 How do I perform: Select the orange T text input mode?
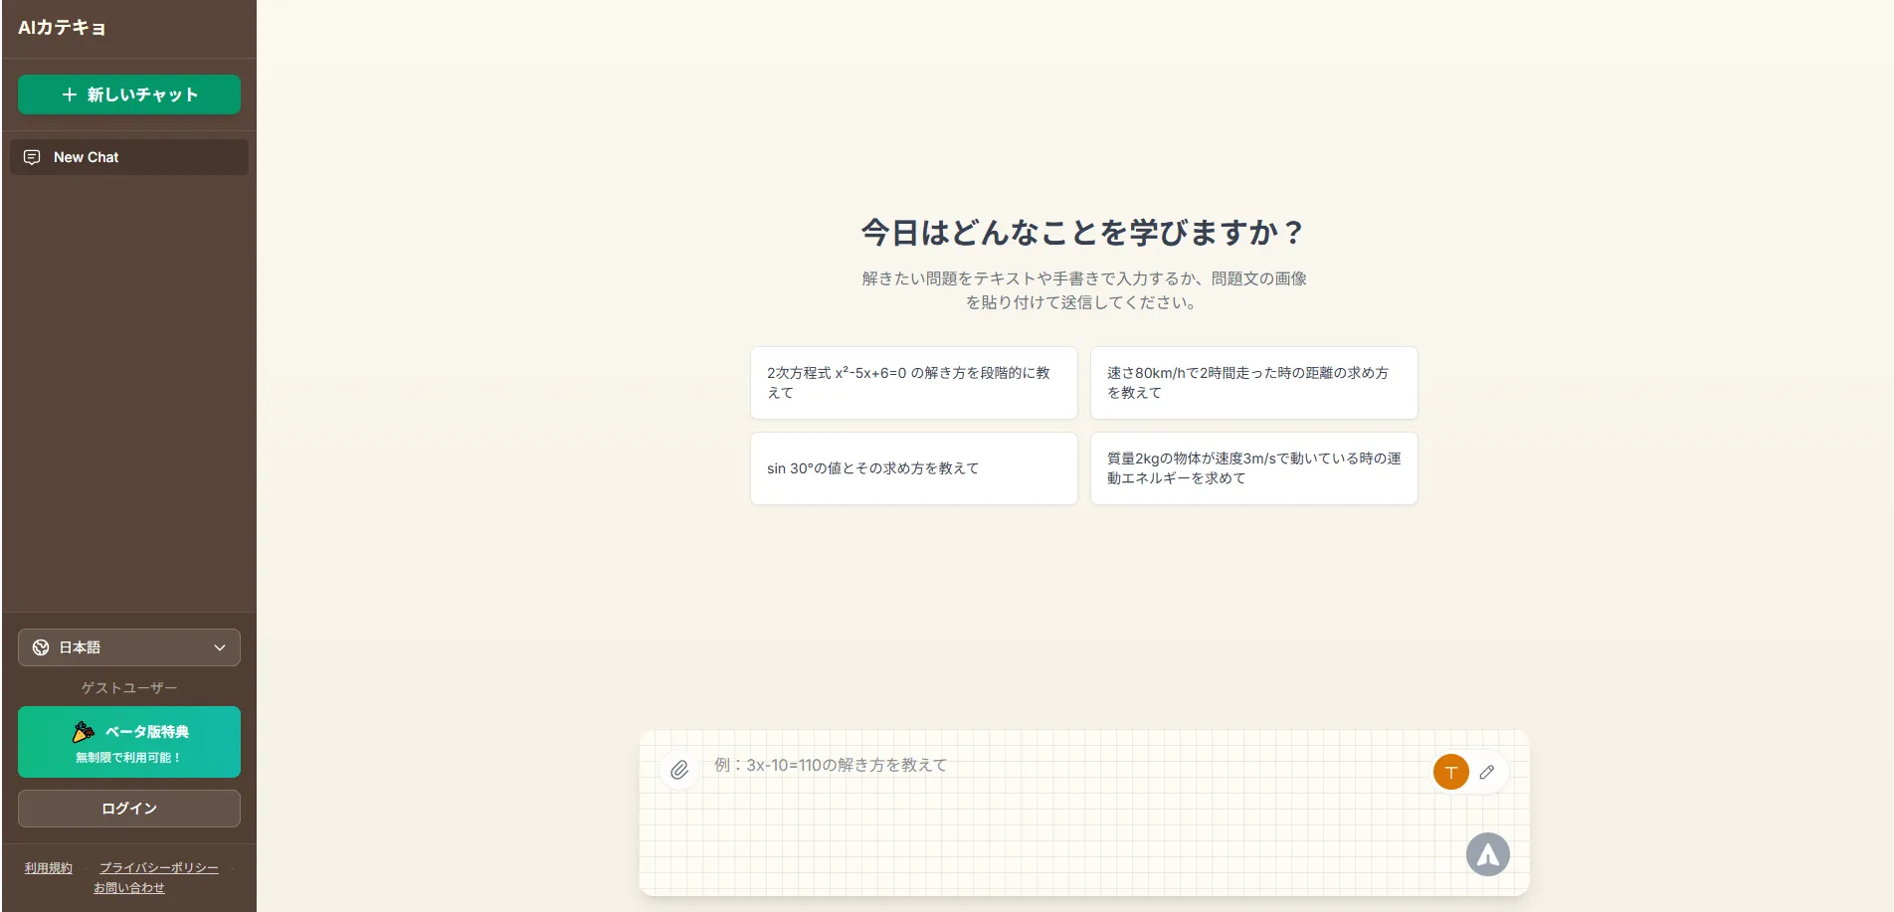pyautogui.click(x=1451, y=772)
